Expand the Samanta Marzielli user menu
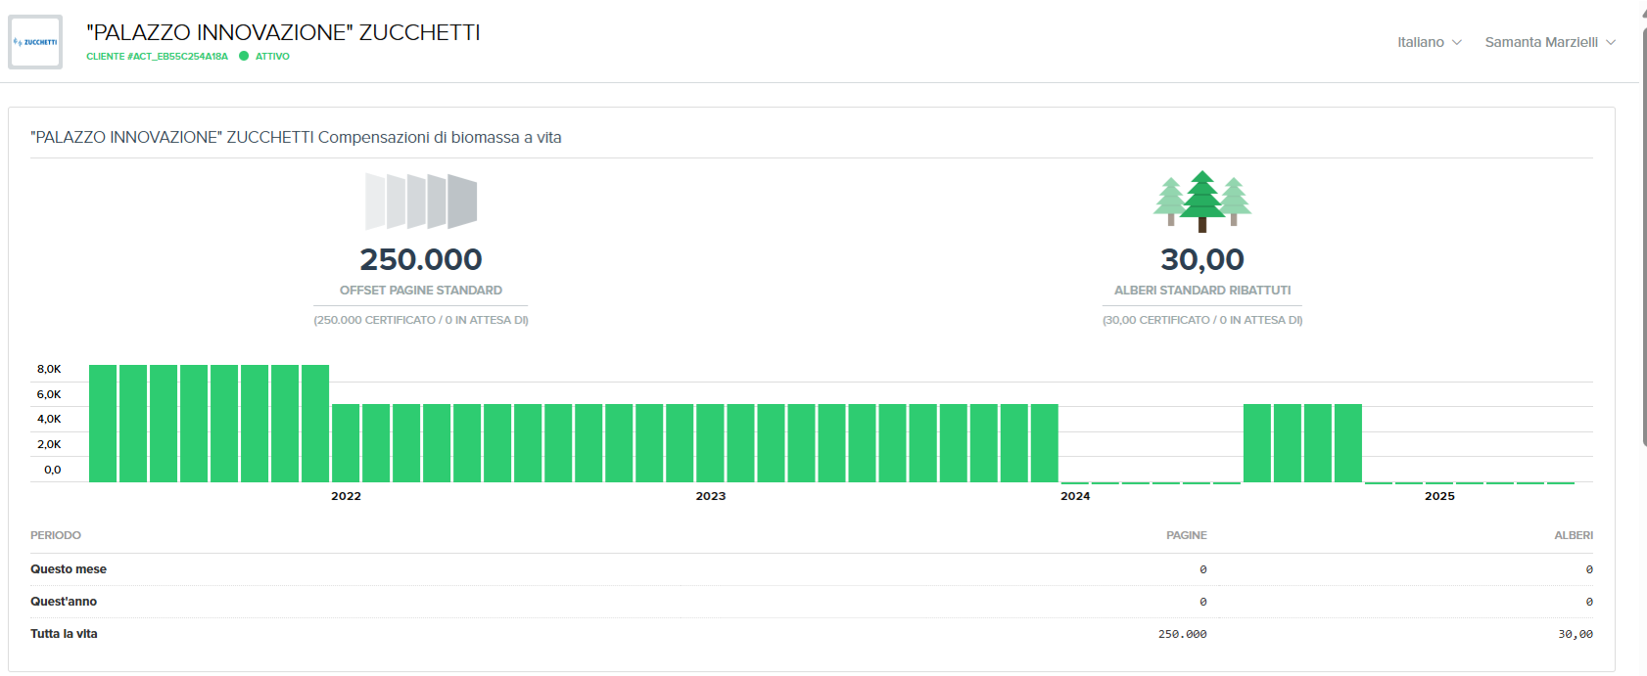 coord(1549,42)
